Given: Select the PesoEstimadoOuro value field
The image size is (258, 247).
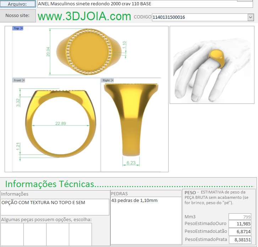Looking at the screenshot, I should click(240, 224).
